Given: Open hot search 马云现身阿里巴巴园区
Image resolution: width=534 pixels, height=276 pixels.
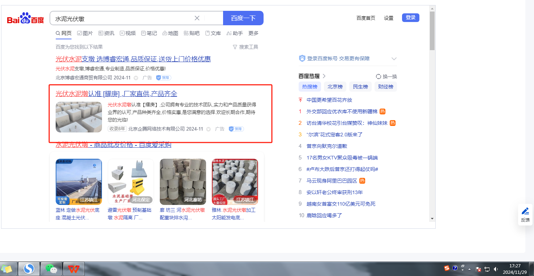Looking at the screenshot, I should 332,181.
